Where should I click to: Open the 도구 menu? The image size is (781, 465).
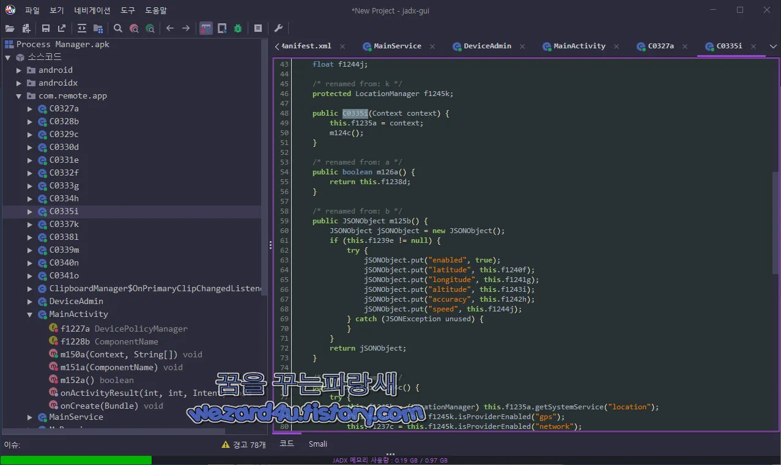point(128,10)
